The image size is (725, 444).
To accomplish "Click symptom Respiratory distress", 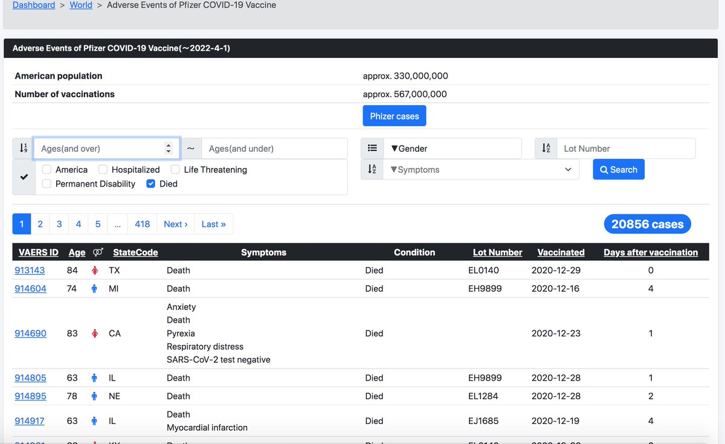I will (x=205, y=347).
